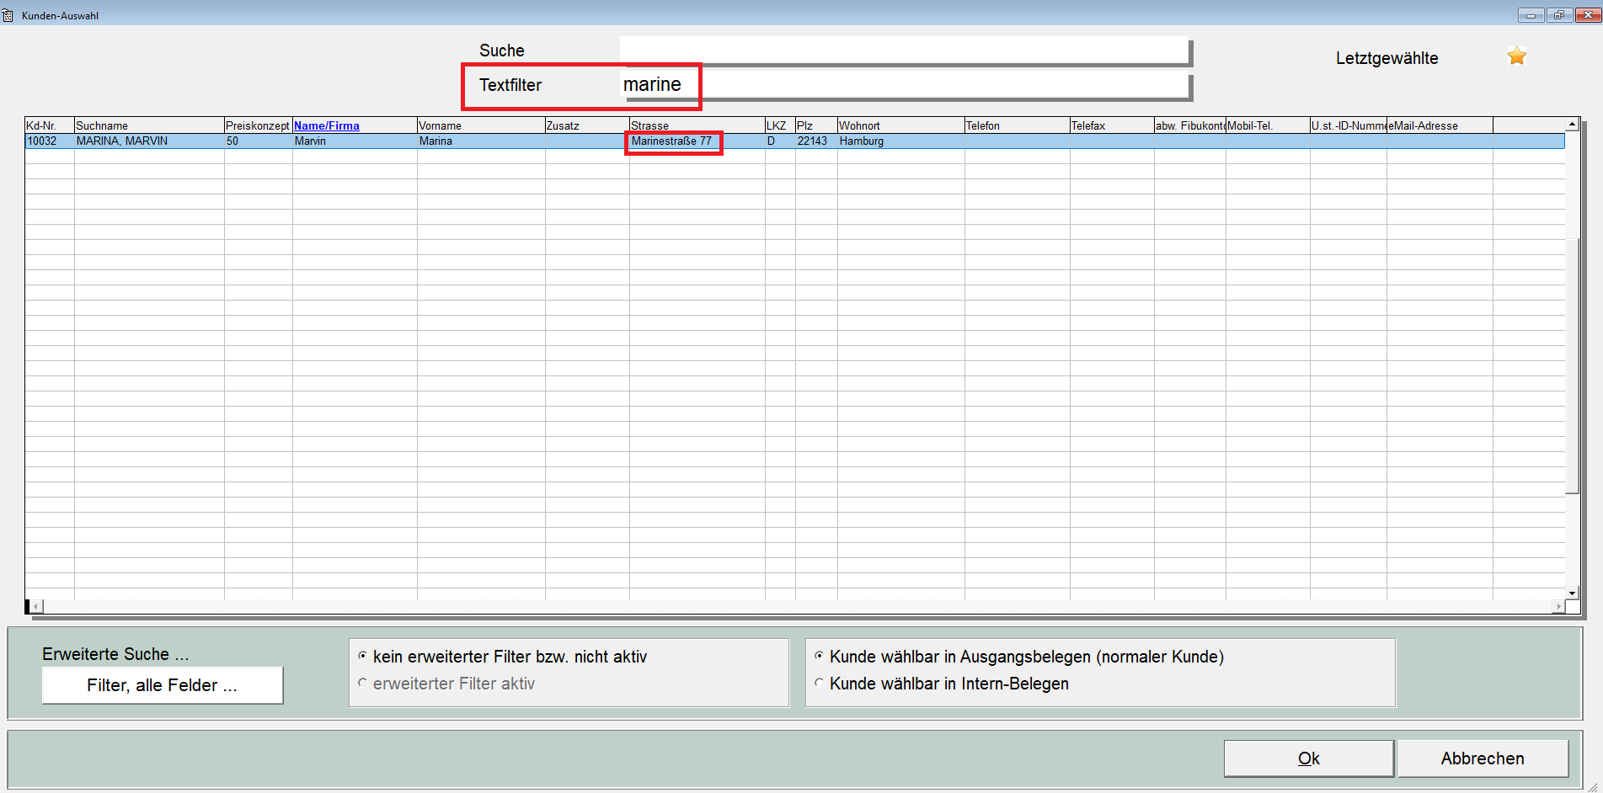Image resolution: width=1603 pixels, height=793 pixels.
Task: Click the table's vertical scrollbar down arrow
Action: pos(1572,593)
